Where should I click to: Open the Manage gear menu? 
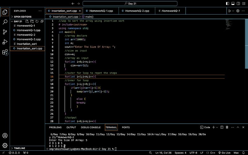pos(5,145)
